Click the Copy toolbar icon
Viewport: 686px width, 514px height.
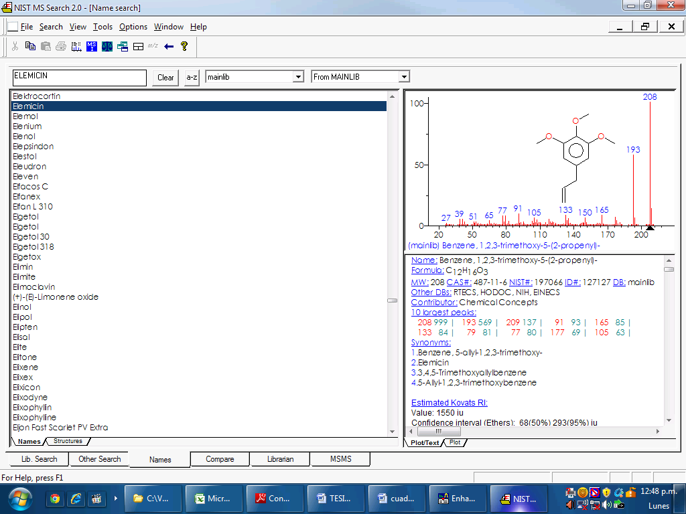click(x=30, y=46)
